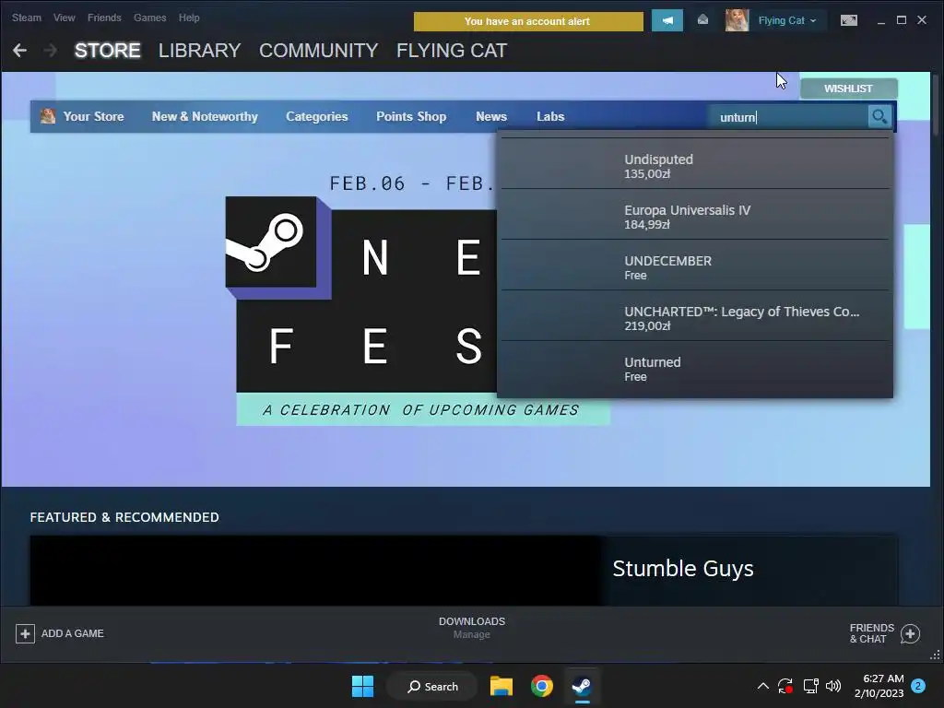Click the Steam logo on Next Fest banner
Viewport: 944px width, 708px height.
(271, 242)
